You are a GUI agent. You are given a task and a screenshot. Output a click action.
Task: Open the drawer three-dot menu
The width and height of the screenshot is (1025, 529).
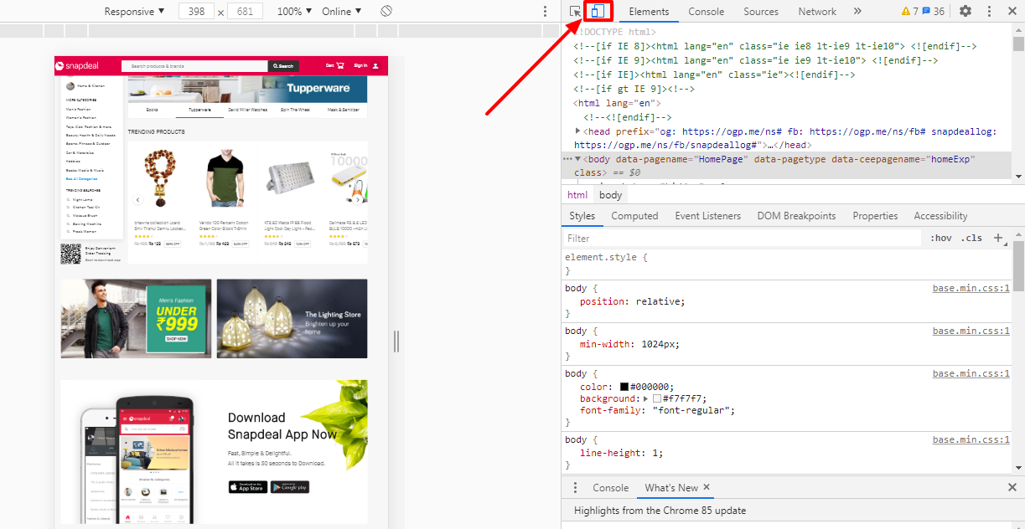click(x=575, y=488)
